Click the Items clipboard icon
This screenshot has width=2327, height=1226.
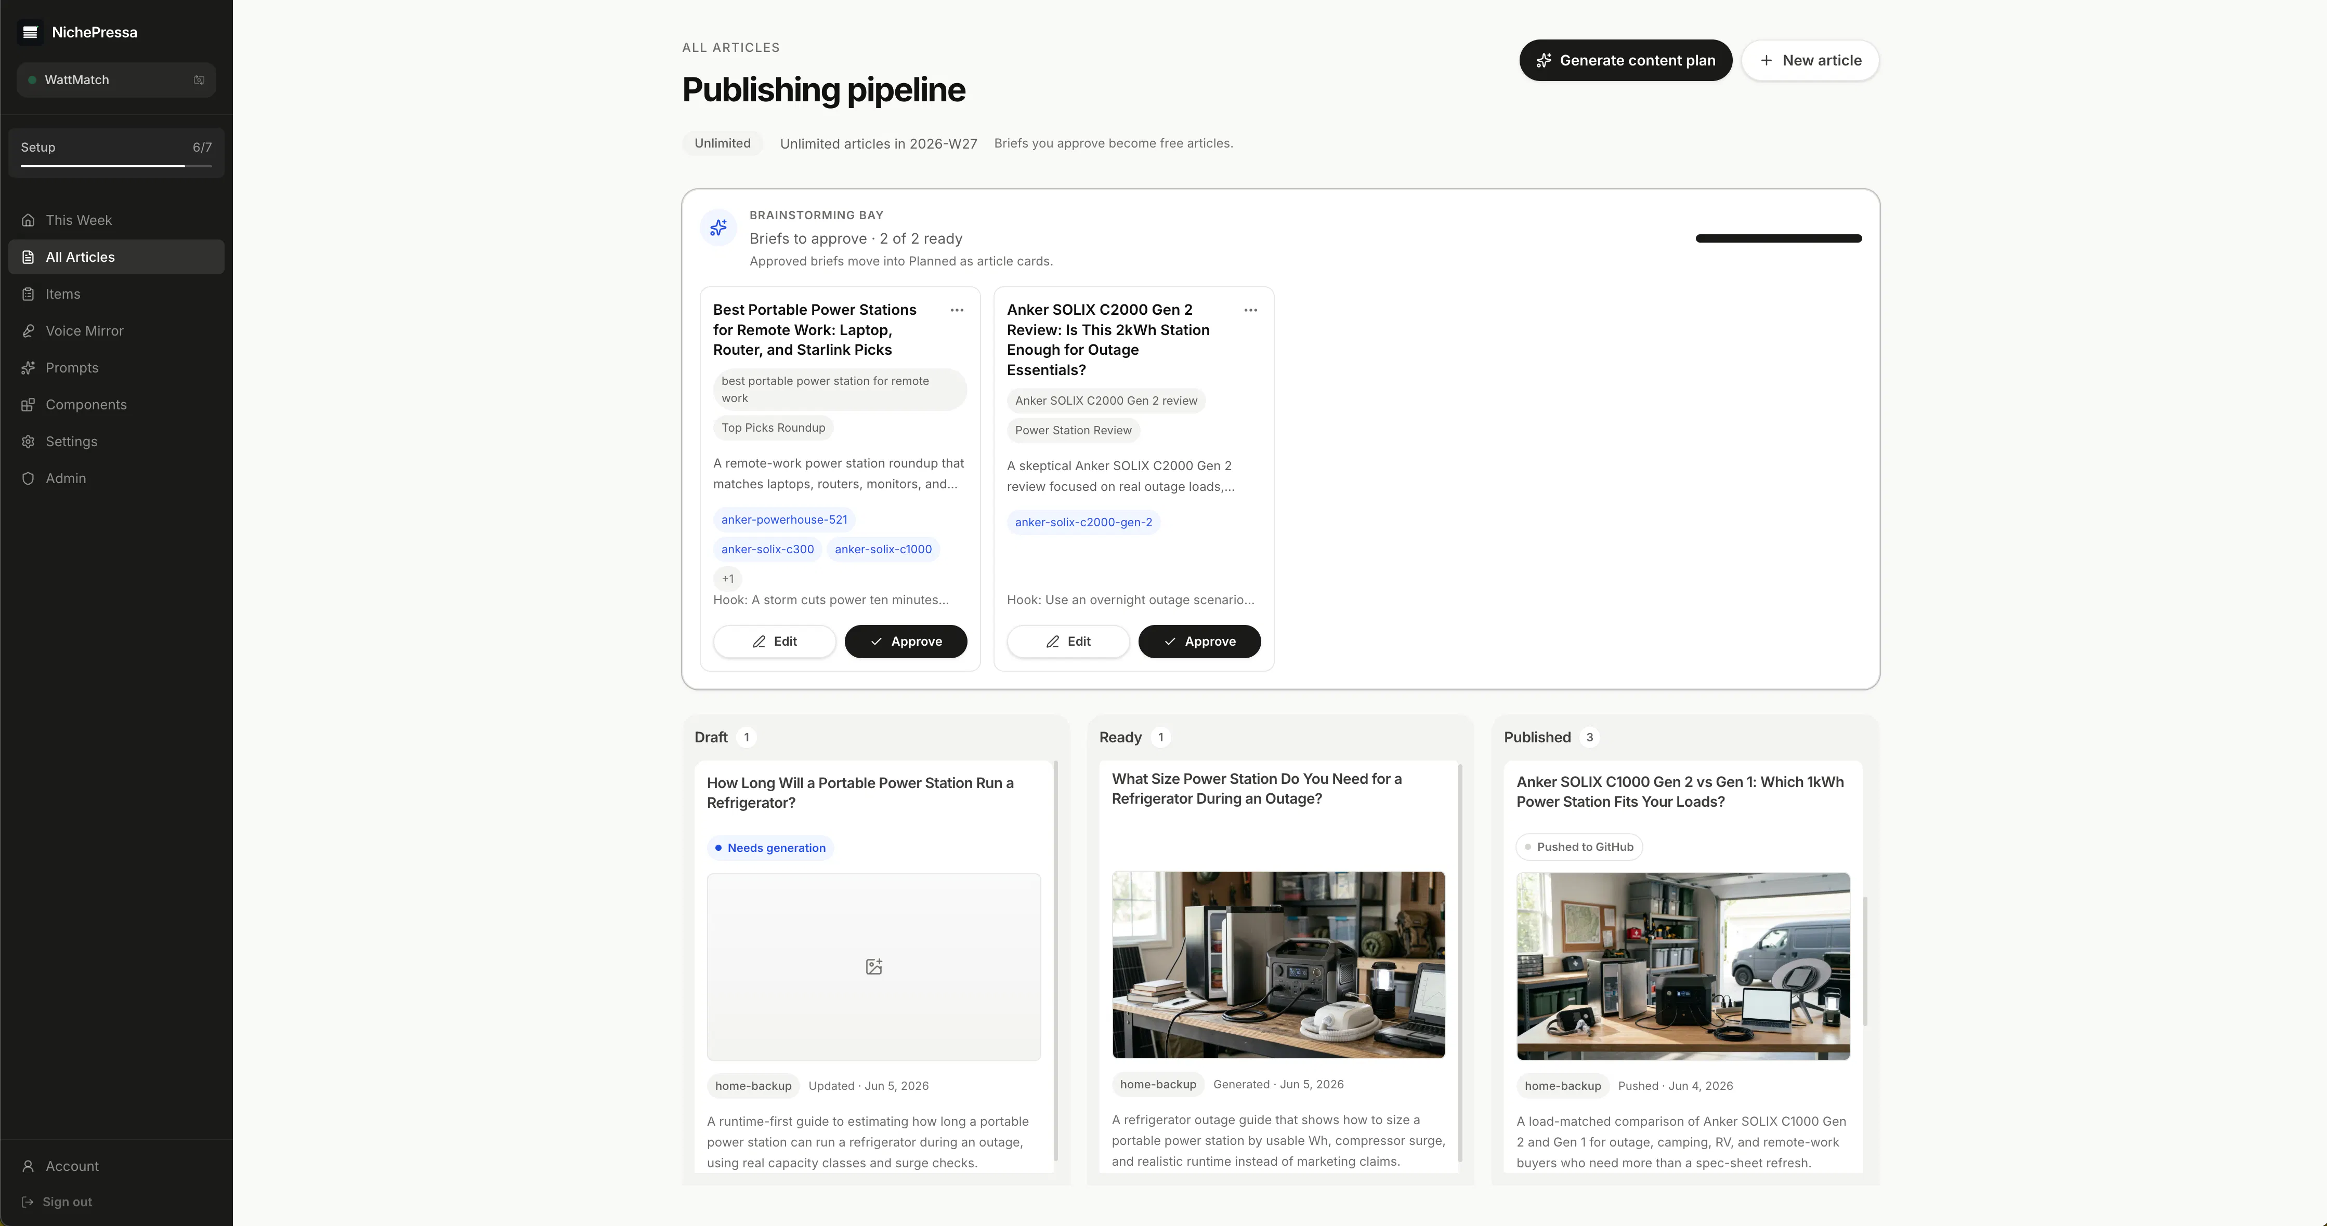tap(28, 295)
